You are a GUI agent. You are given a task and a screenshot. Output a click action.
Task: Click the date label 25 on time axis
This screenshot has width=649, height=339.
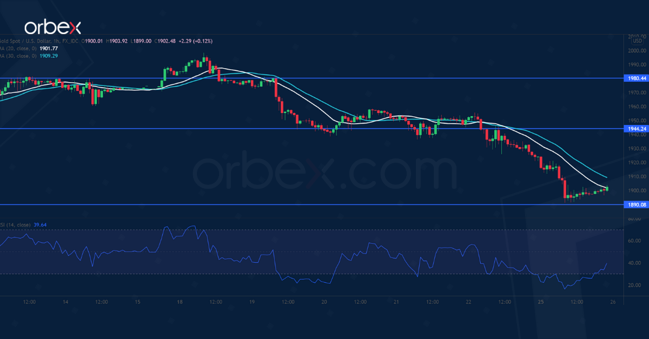click(541, 302)
